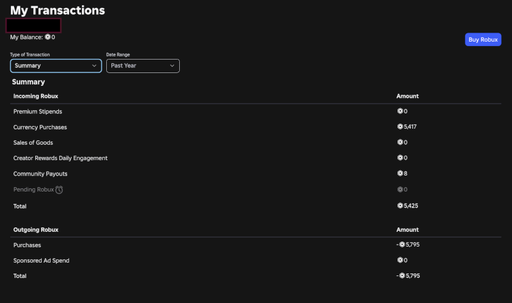Click the Robux icon in outgoing Purchases row

coord(402,245)
